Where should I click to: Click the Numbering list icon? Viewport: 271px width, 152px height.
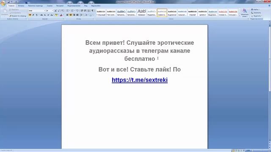point(72,11)
